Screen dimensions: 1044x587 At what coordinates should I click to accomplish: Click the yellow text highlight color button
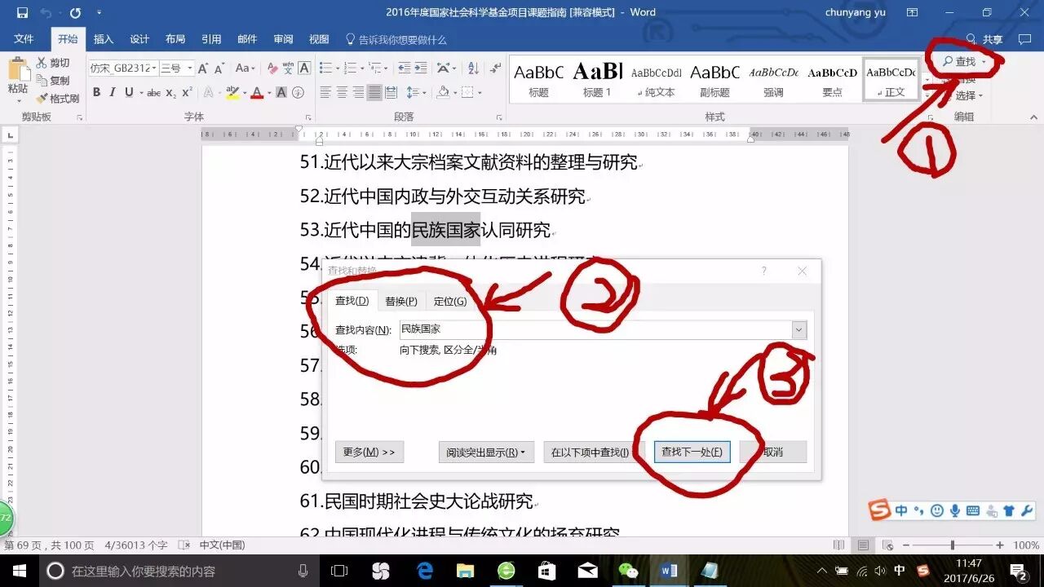click(232, 93)
